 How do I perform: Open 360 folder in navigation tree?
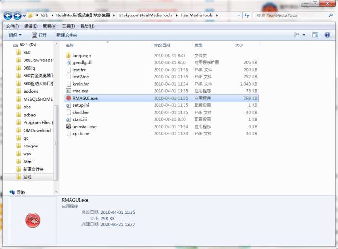coord(24,52)
